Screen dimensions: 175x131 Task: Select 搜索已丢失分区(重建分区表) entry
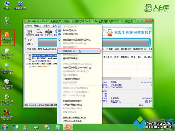point(80,39)
